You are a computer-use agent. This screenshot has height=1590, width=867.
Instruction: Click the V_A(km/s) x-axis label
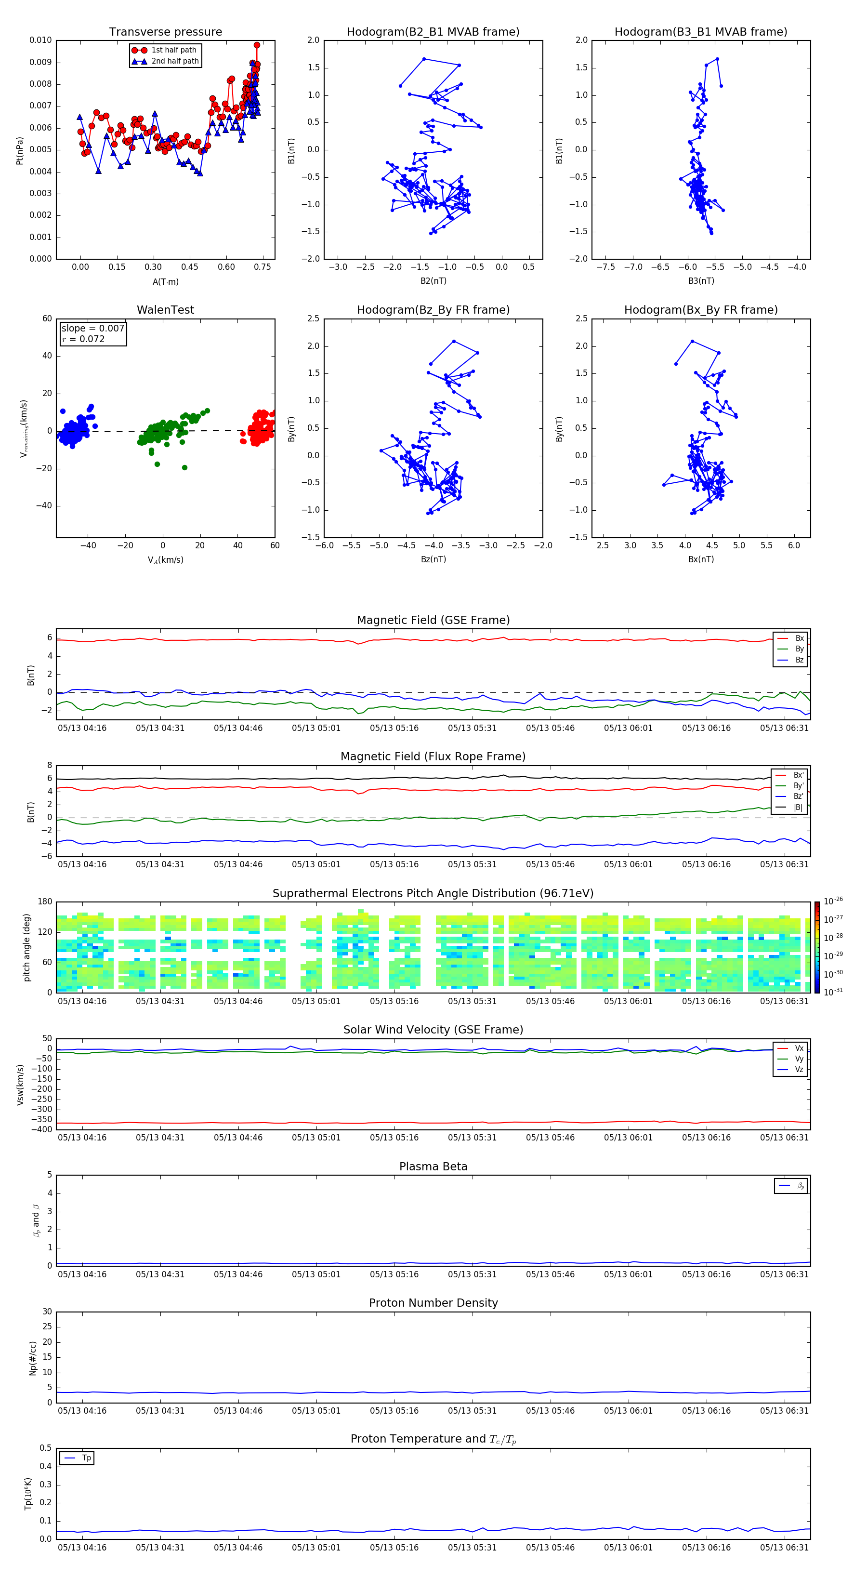coord(165,560)
